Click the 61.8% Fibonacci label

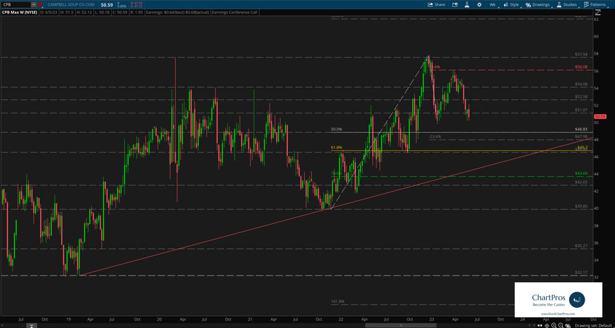click(x=337, y=147)
